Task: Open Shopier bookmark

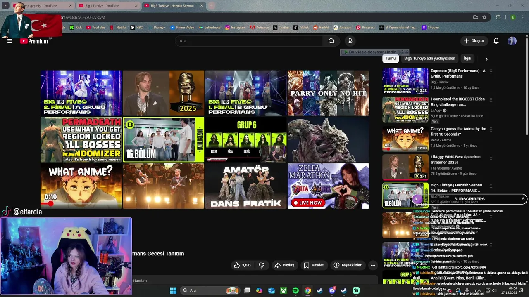Action: point(430,28)
